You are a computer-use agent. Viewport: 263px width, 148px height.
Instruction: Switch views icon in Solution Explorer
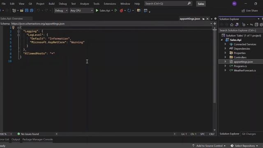pyautogui.click(x=237, y=25)
